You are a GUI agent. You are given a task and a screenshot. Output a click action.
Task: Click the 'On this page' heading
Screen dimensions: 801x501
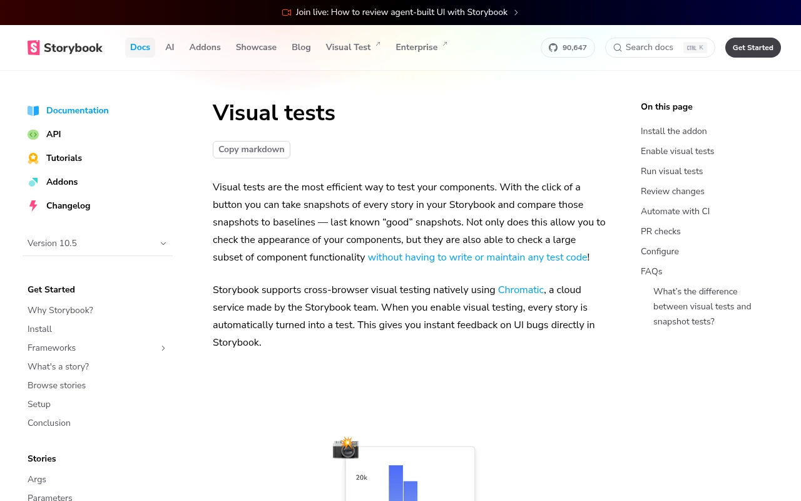pyautogui.click(x=666, y=107)
